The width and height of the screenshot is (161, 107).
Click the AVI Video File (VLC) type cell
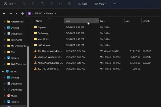pyautogui.click(x=109, y=51)
